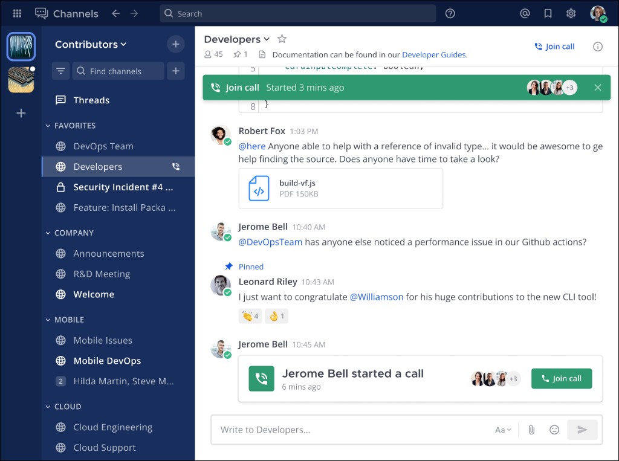Screen dimensions: 619x461
Task: Go forward with the history forward arrow
Action: coord(134,13)
